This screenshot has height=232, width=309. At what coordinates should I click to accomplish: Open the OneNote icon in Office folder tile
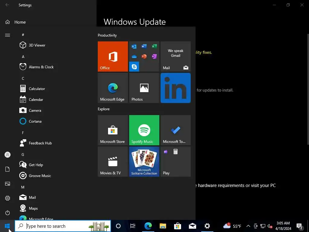154,56
